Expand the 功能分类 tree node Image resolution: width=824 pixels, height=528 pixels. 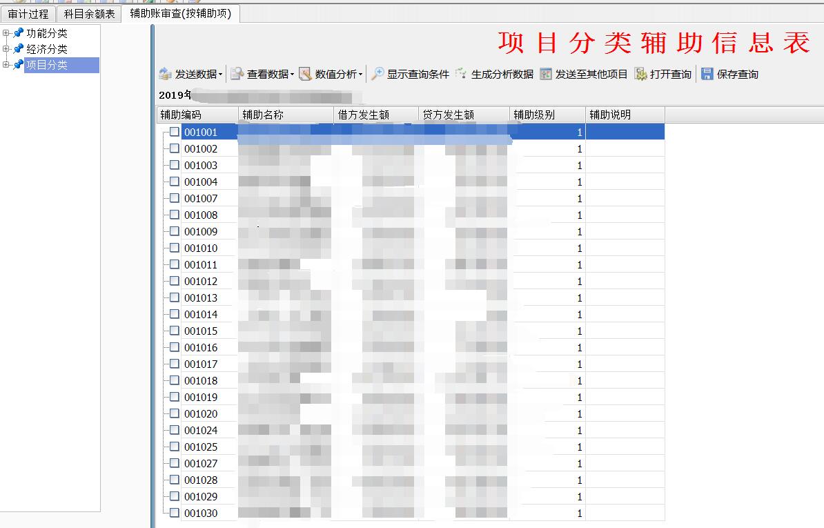[x=6, y=33]
